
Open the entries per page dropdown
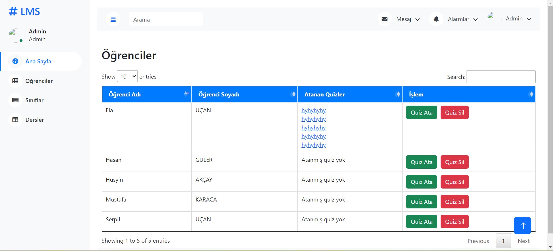point(127,77)
